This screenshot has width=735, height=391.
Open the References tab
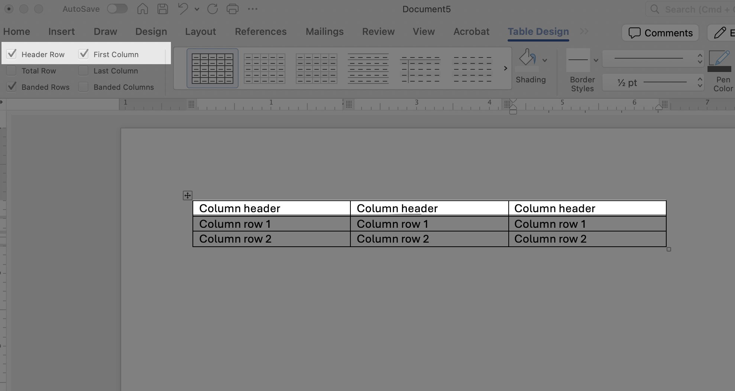click(x=260, y=32)
